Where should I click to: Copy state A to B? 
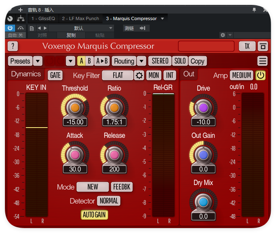(102, 61)
